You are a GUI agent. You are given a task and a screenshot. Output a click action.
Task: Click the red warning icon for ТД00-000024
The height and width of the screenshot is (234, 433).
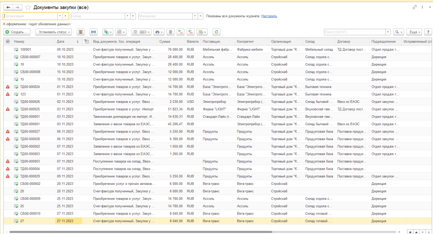click(8, 87)
